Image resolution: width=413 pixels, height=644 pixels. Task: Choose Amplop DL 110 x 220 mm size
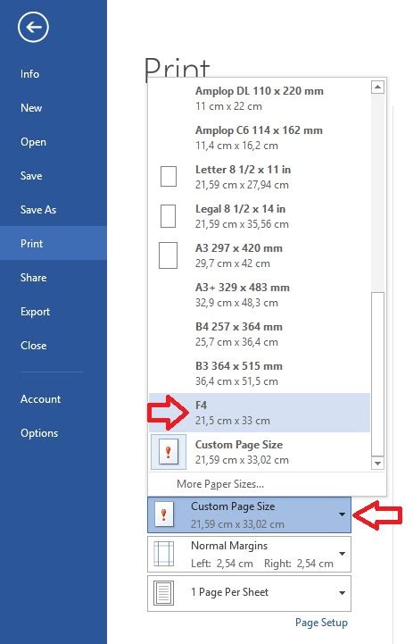coord(260,98)
